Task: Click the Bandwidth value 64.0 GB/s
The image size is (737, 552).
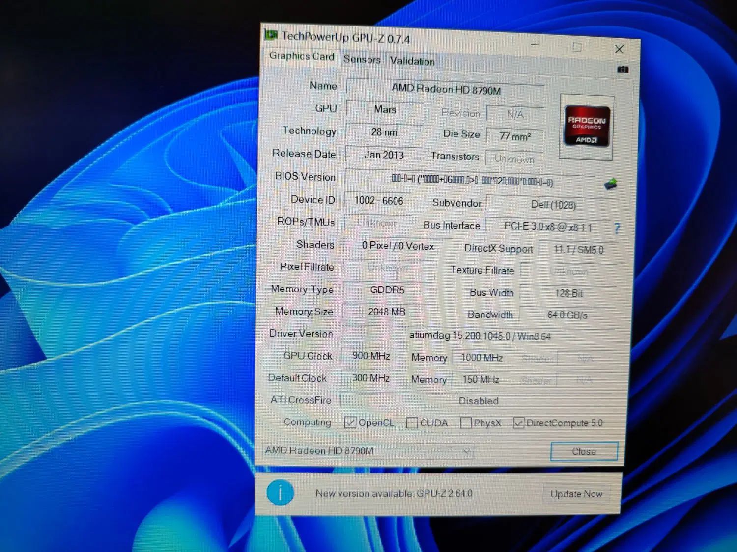Action: (567, 315)
